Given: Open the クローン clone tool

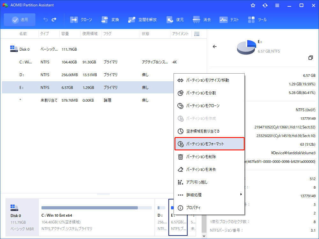Looking at the screenshot, I should pos(81,20).
